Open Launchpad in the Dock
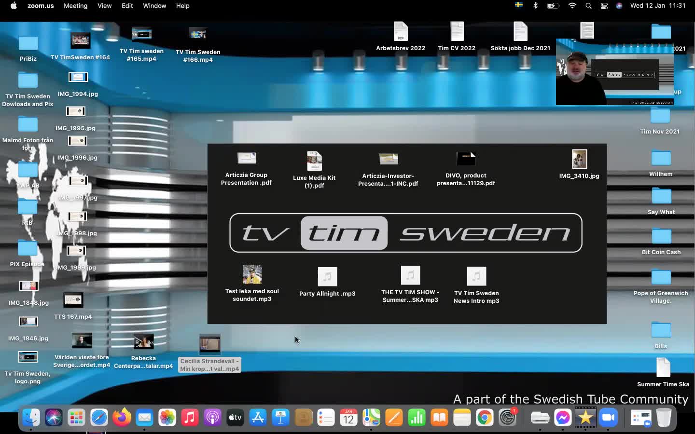Screen dimensions: 695x434 [76, 418]
